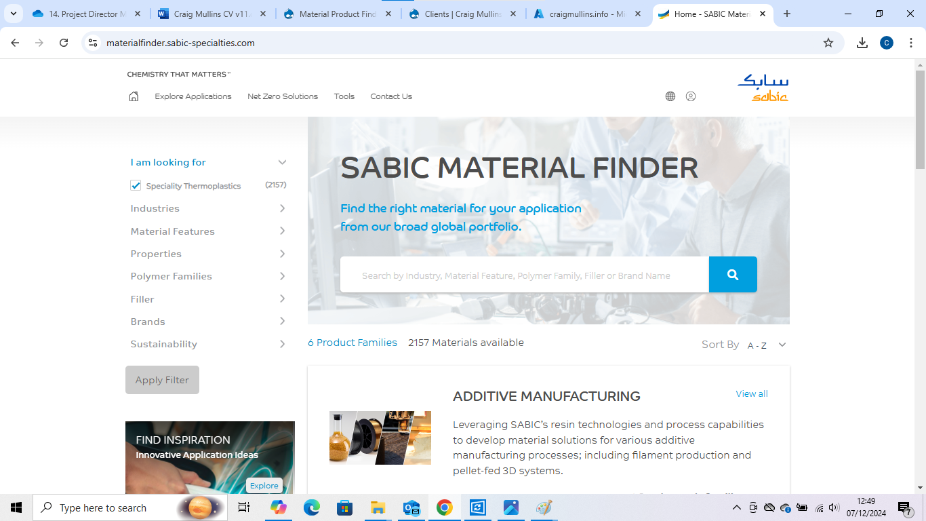
Task: Uncheck Speciality Thermoplastics checkbox
Action: [136, 185]
